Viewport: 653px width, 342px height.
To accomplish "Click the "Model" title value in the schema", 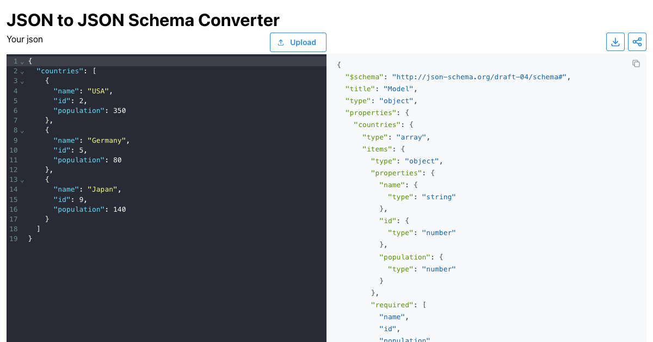I will pos(400,88).
